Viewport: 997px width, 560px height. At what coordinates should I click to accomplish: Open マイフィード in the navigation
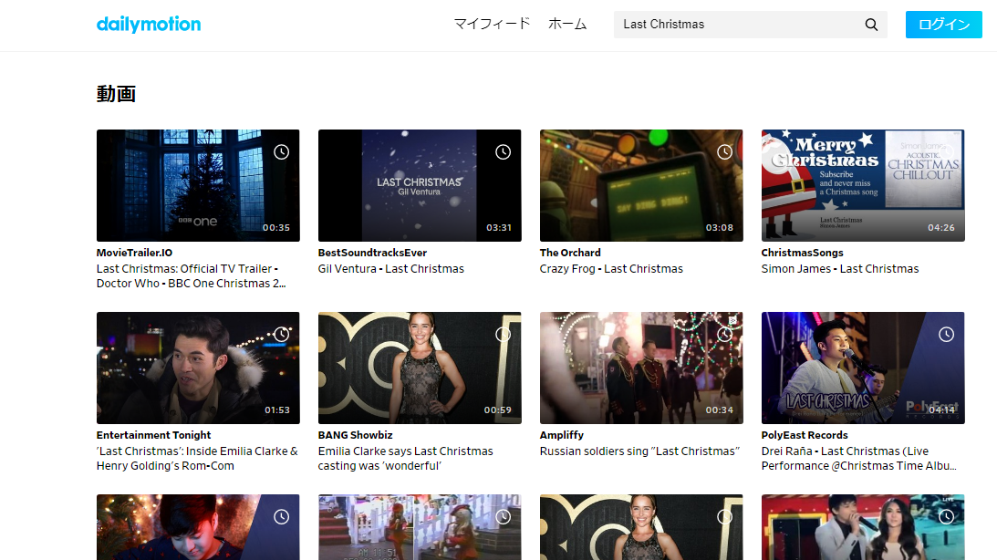(x=492, y=24)
